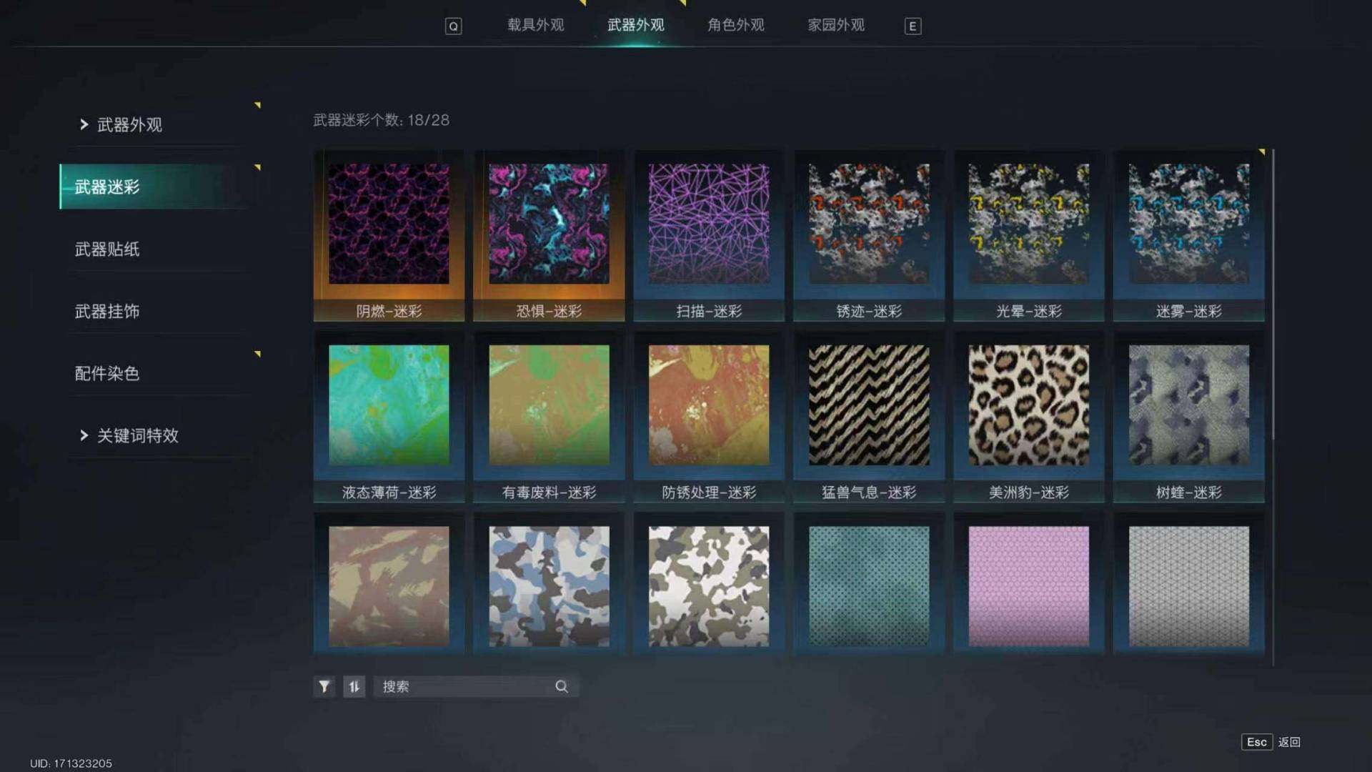Select the 美洲豹-迷彩 leopard pattern
The width and height of the screenshot is (1372, 772).
point(1028,405)
